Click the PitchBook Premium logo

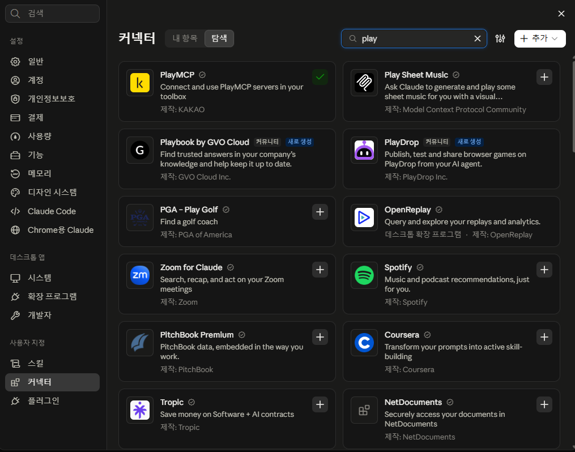click(x=140, y=343)
